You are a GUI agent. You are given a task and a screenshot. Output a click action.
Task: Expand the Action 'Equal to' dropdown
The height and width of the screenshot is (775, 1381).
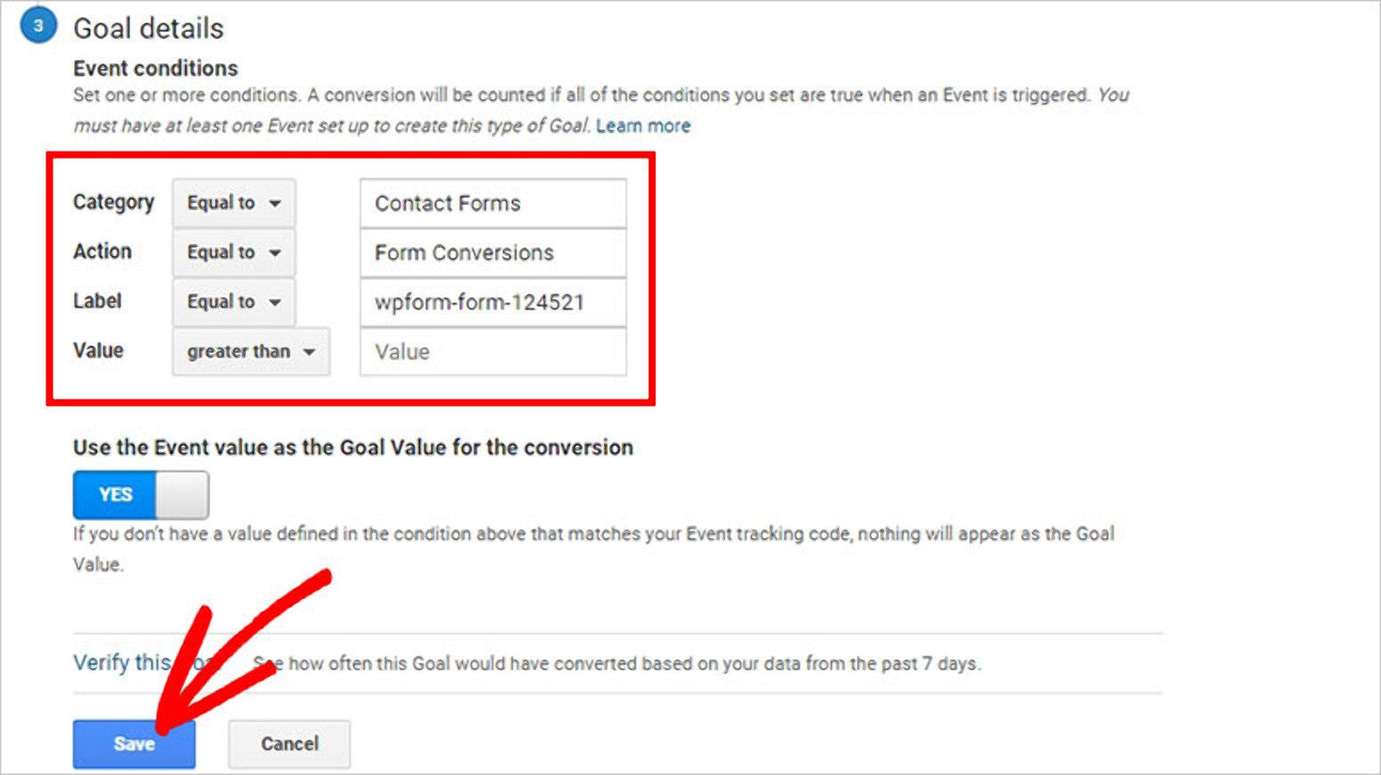[234, 252]
